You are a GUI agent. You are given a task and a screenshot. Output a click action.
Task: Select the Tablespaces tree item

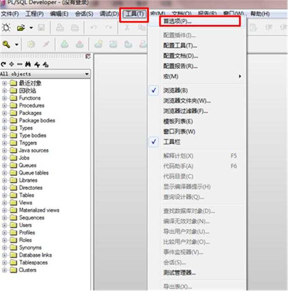tap(33, 262)
